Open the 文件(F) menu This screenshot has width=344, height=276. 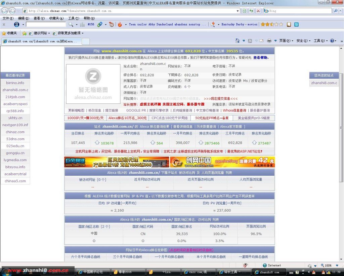8,18
